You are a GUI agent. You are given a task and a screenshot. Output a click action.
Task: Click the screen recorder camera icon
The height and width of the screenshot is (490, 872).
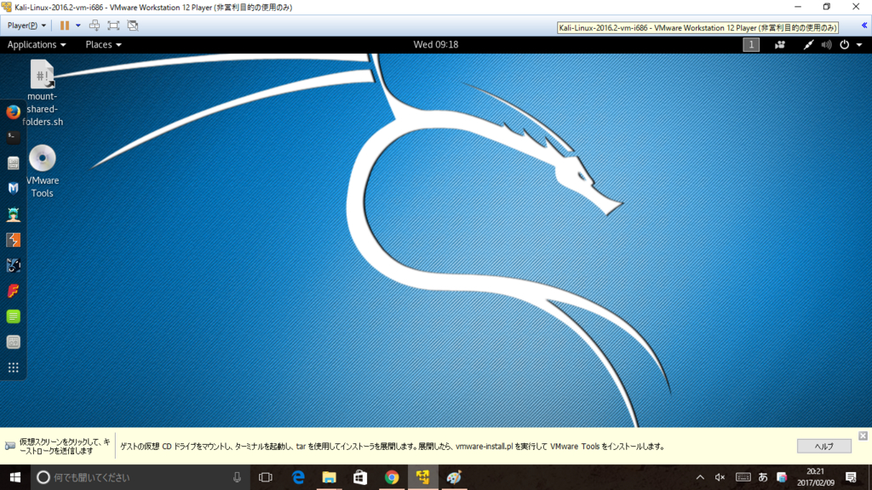tap(780, 44)
